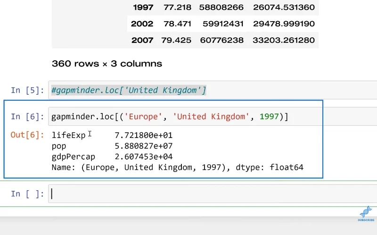Click the 'Out[6]:' output prompt
Image resolution: width=377 pixels, height=235 pixels.
(x=27, y=135)
